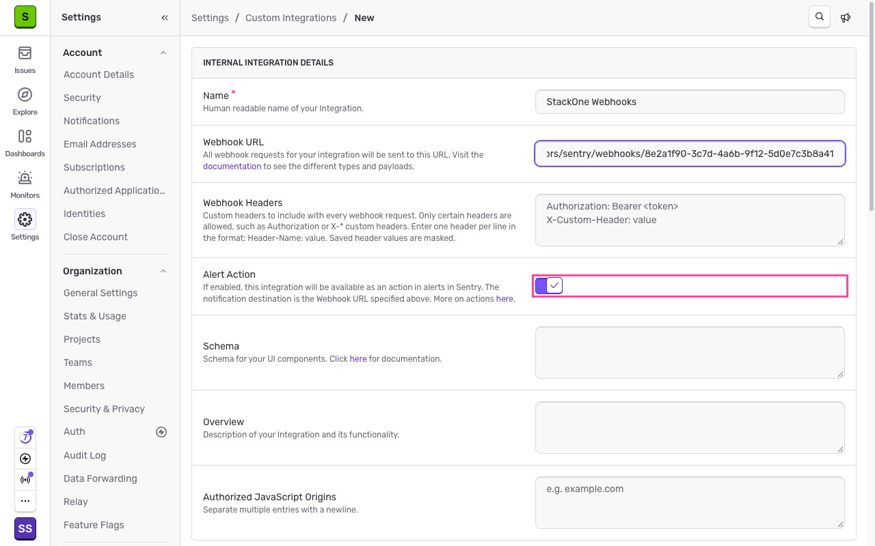Click the Schema text area
875x546 pixels.
click(x=690, y=352)
